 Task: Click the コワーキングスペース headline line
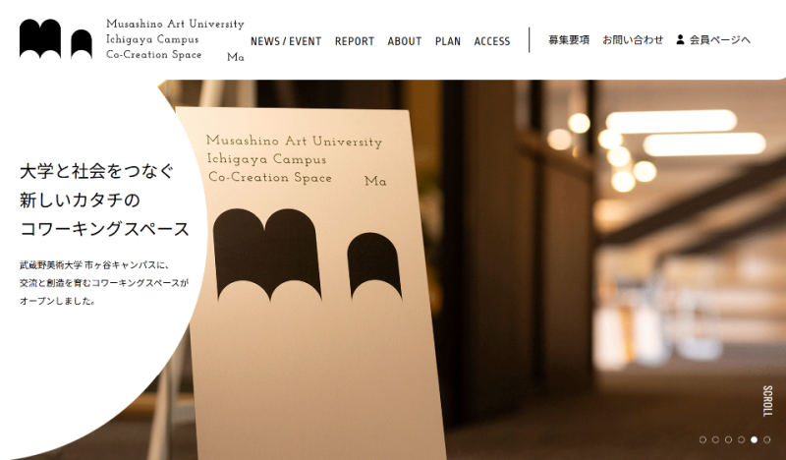(x=104, y=229)
